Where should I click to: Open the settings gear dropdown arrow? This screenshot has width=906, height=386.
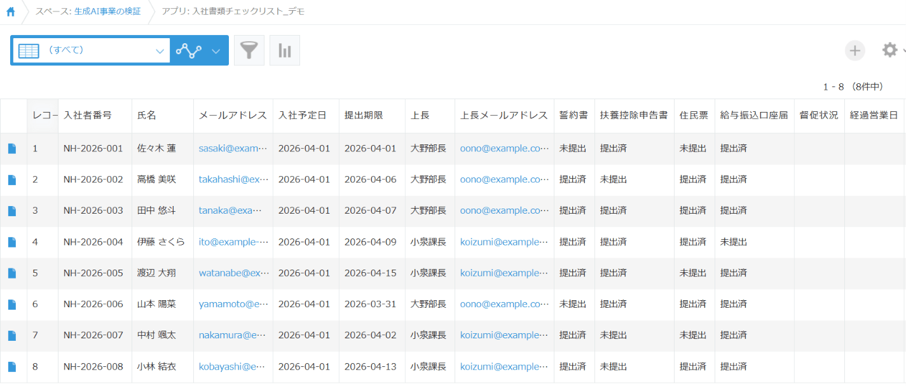point(903,51)
